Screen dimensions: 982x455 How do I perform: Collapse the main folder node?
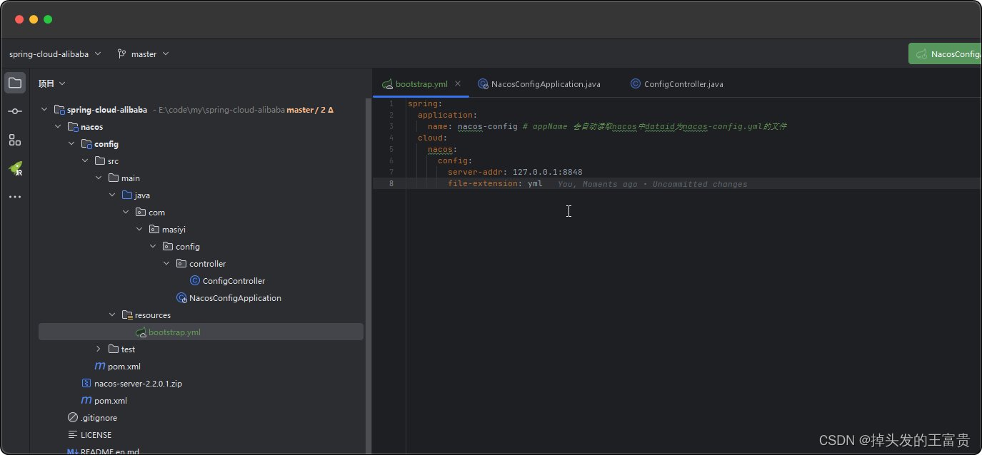click(x=99, y=178)
